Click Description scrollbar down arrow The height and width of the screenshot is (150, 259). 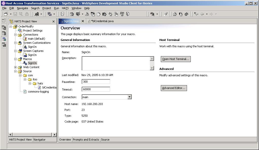pos(152,68)
